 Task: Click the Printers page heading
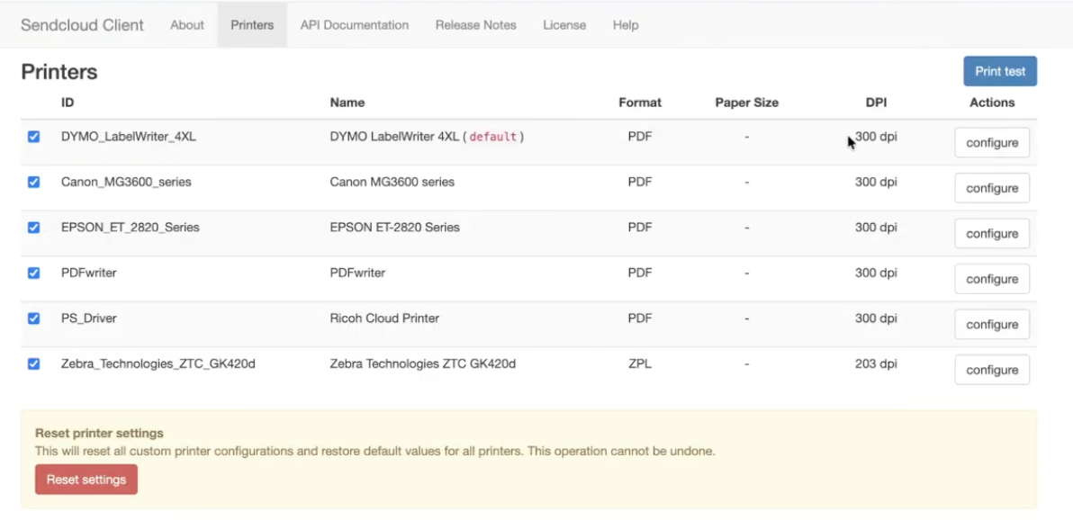tap(59, 72)
